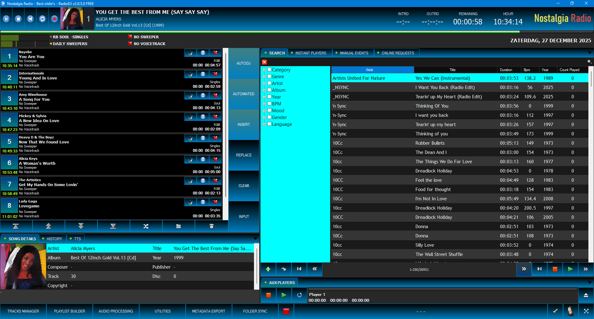Viewport: 594px width, 319px height.
Task: Eject the Aux Player track
Action: pos(586,296)
